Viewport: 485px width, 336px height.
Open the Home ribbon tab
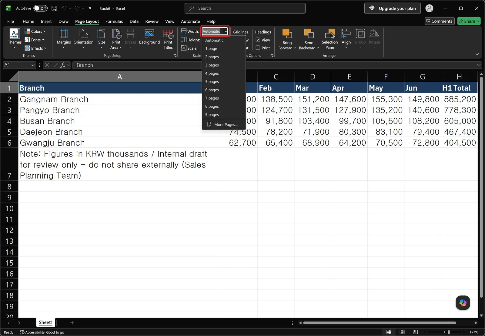tap(28, 21)
